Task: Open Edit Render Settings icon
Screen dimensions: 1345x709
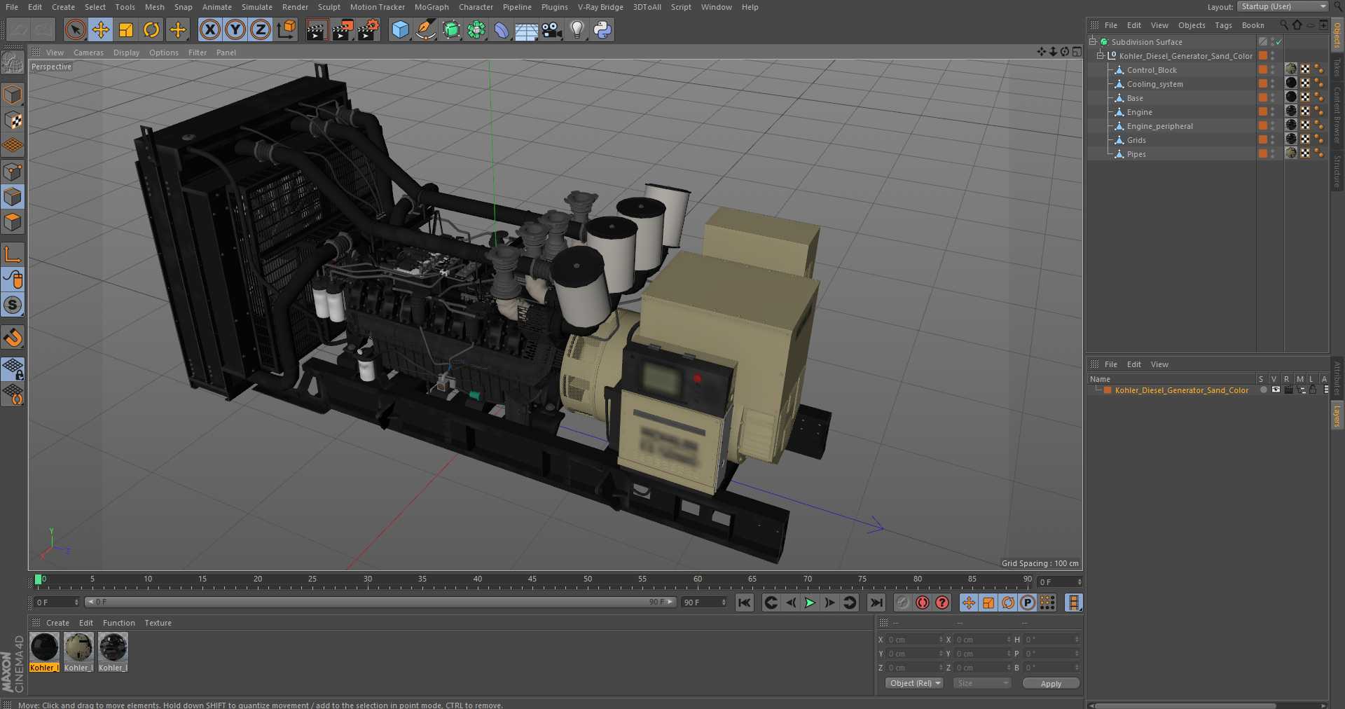Action: (x=368, y=29)
